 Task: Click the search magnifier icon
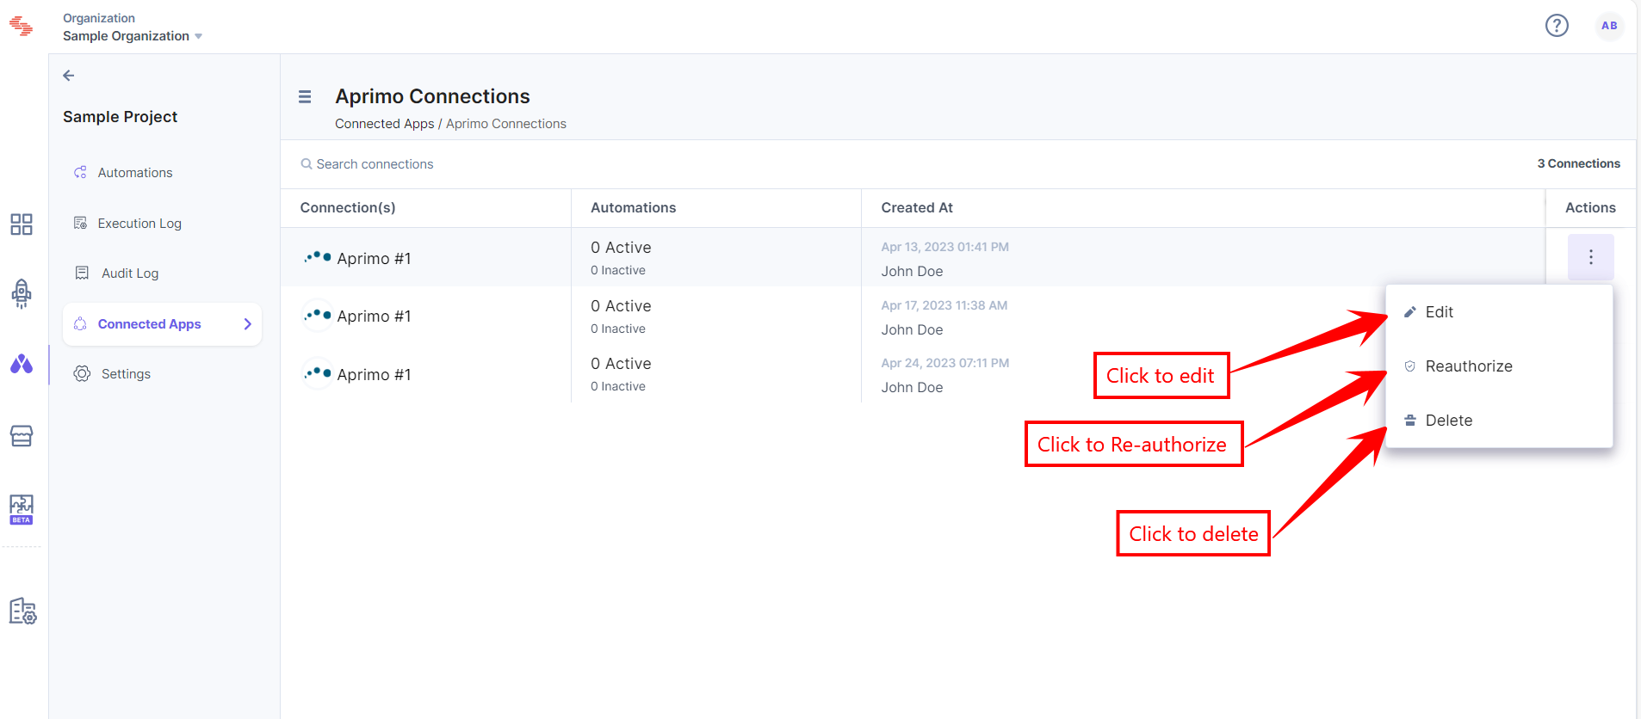pyautogui.click(x=306, y=164)
